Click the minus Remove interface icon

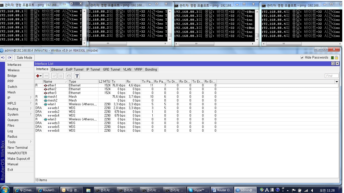[x=46, y=76]
